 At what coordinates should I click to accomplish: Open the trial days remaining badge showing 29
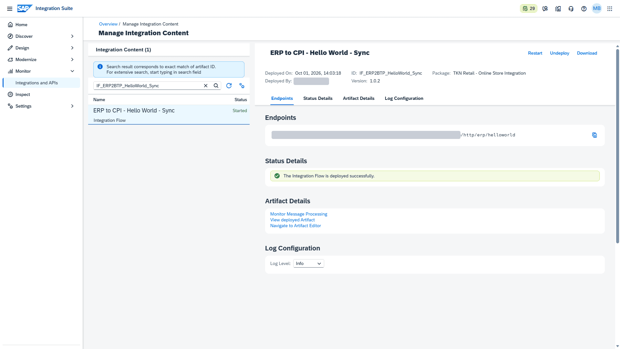[x=529, y=9]
